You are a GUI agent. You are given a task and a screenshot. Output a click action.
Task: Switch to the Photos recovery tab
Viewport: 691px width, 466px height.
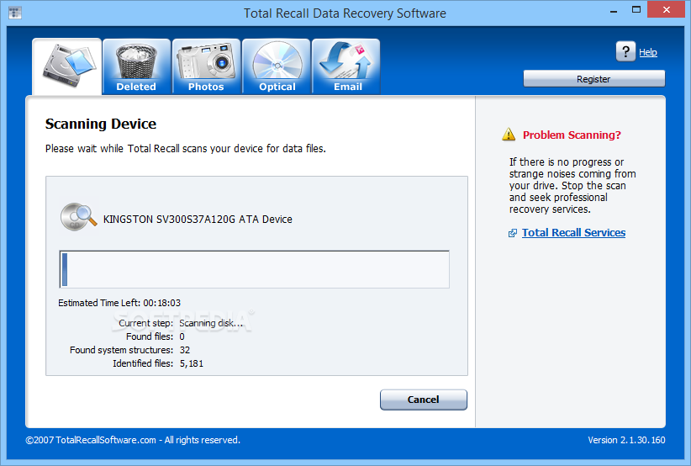tap(206, 66)
